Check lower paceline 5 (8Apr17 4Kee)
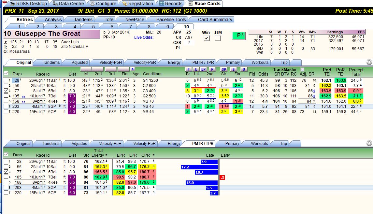 click(x=6, y=182)
